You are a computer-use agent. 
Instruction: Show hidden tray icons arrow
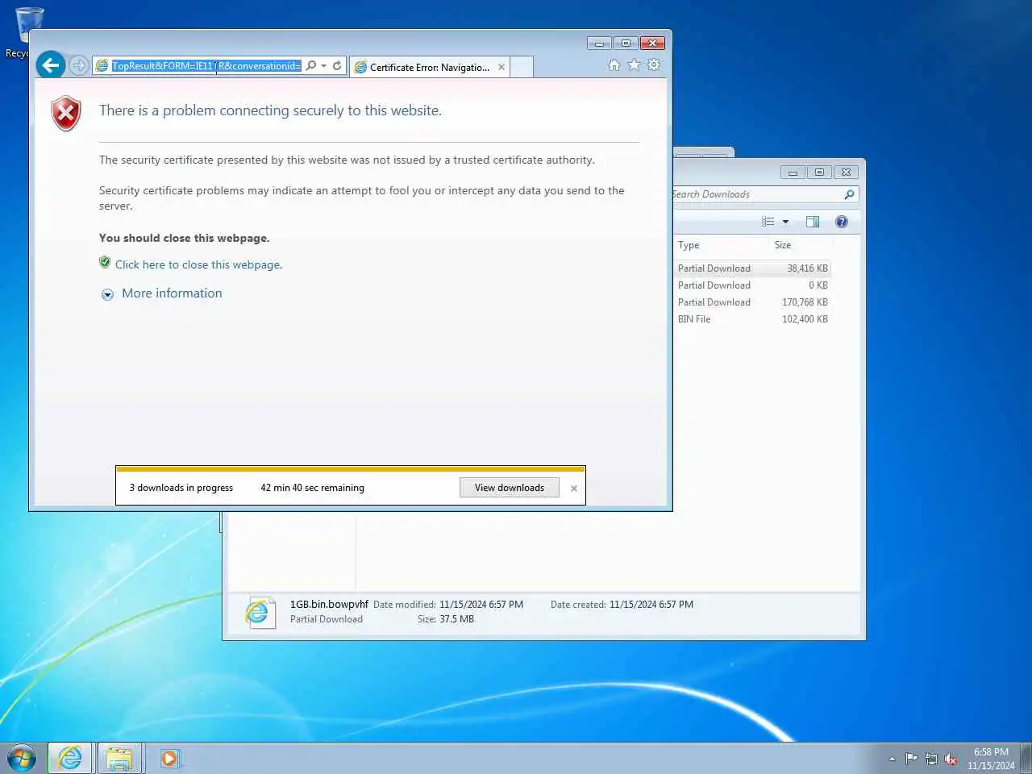click(x=892, y=759)
